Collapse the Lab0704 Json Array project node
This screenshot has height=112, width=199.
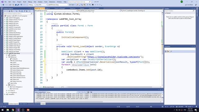(x=5, y=53)
